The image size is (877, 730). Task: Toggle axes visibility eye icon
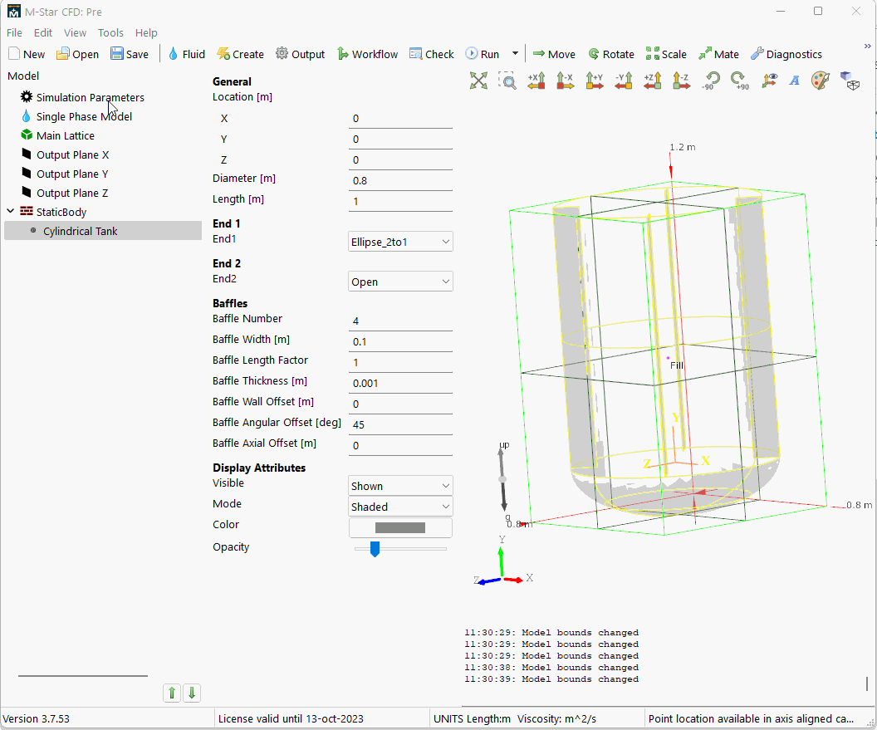[769, 81]
